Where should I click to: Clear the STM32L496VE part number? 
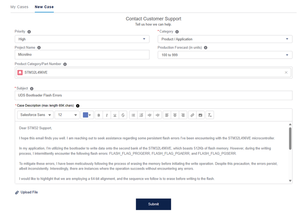[x=286, y=72]
